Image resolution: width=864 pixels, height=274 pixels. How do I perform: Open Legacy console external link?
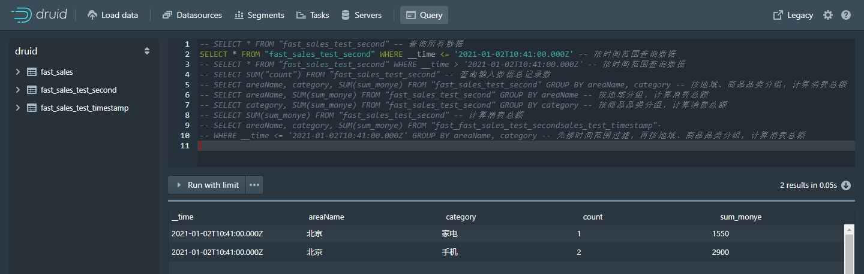pos(793,15)
